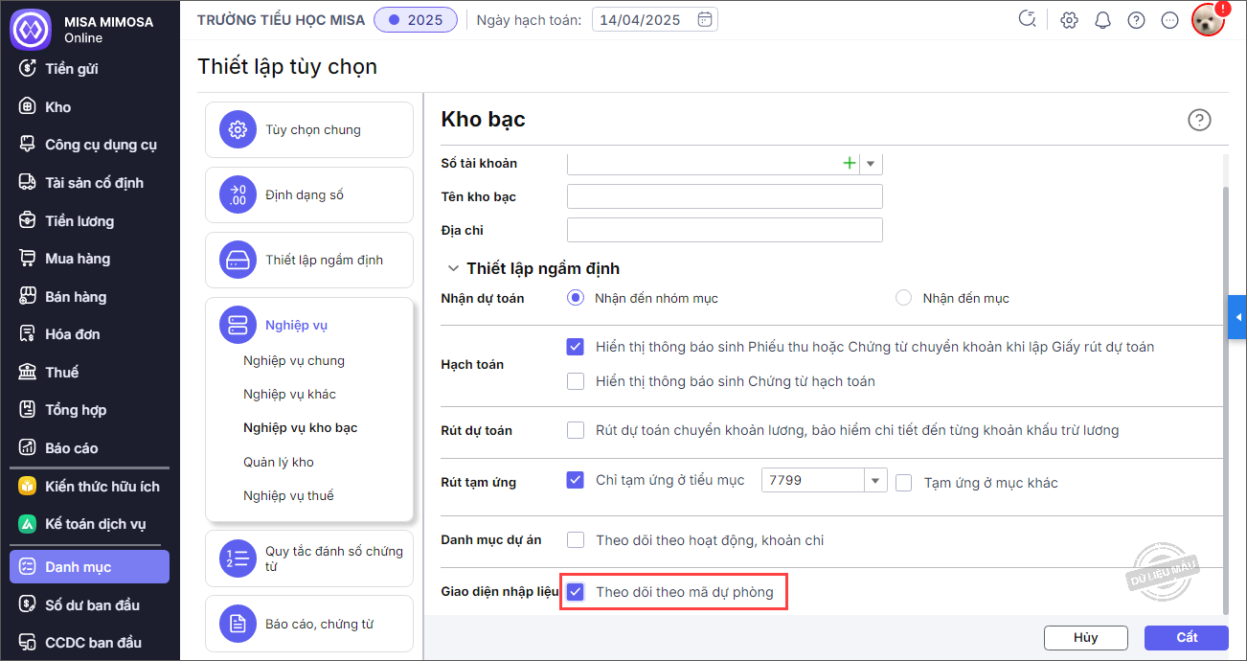1247x661 pixels.
Task: Check Tạm ứng ở mục khác checkbox
Action: pos(903,483)
